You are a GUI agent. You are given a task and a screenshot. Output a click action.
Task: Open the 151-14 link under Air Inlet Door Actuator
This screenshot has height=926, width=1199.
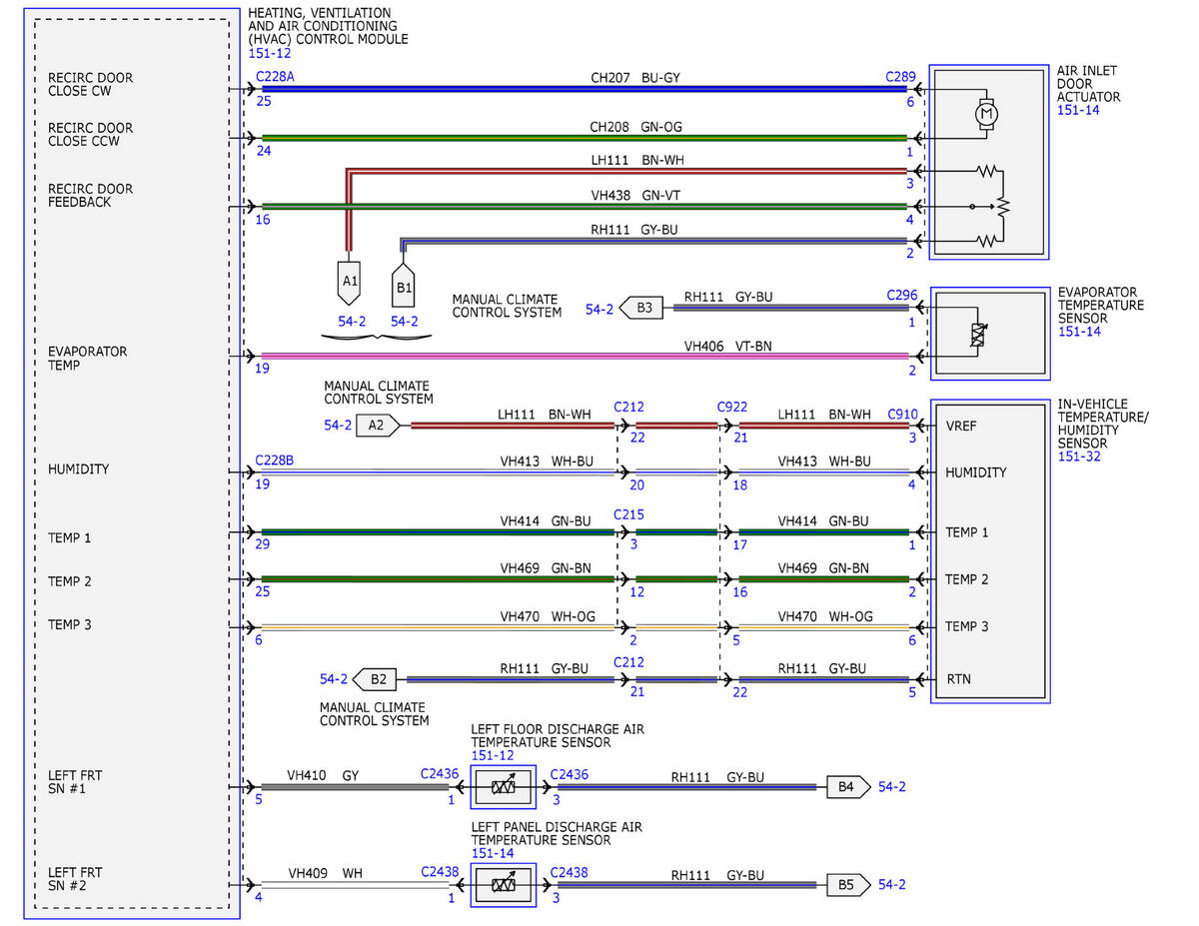pyautogui.click(x=1078, y=111)
